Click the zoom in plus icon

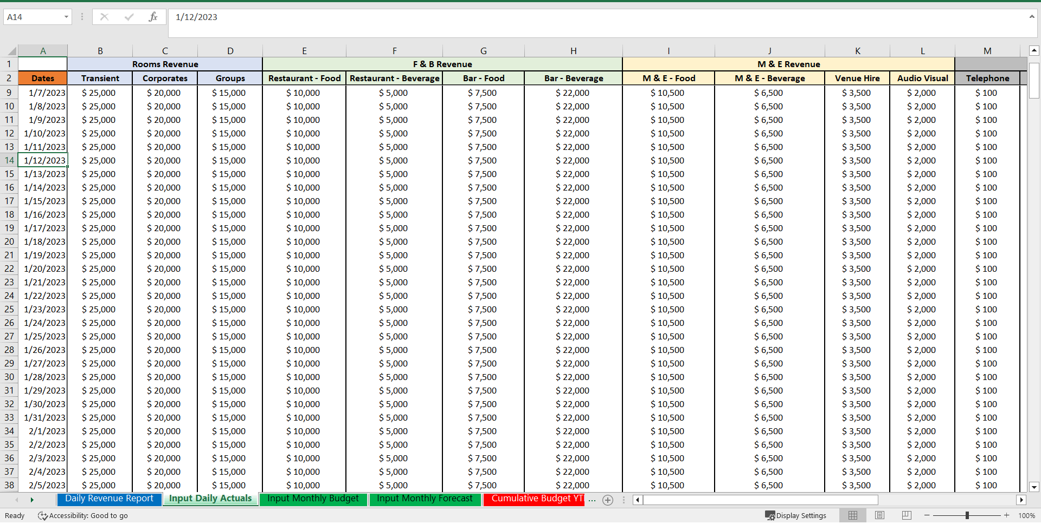click(1007, 515)
